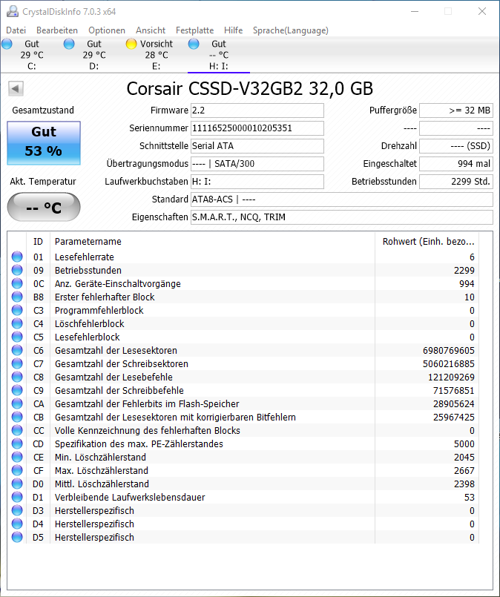This screenshot has width=500, height=597.
Task: Open the Bearbeiten menu
Action: coord(57,30)
